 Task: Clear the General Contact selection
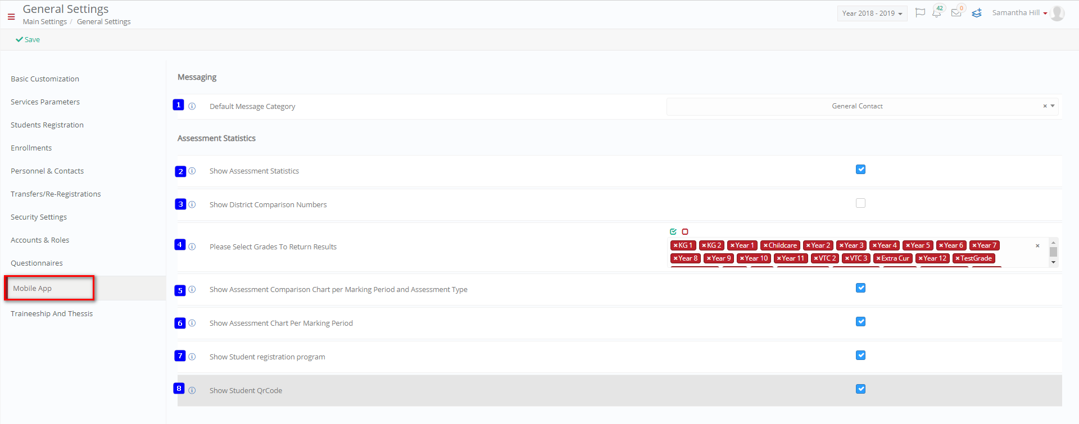point(1045,106)
